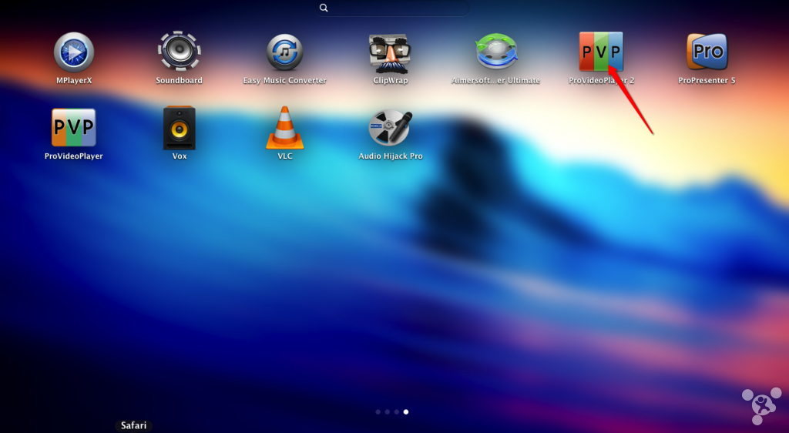Image resolution: width=789 pixels, height=433 pixels.
Task: Launch Aimersoft Video Converter Ultimate
Action: (495, 52)
